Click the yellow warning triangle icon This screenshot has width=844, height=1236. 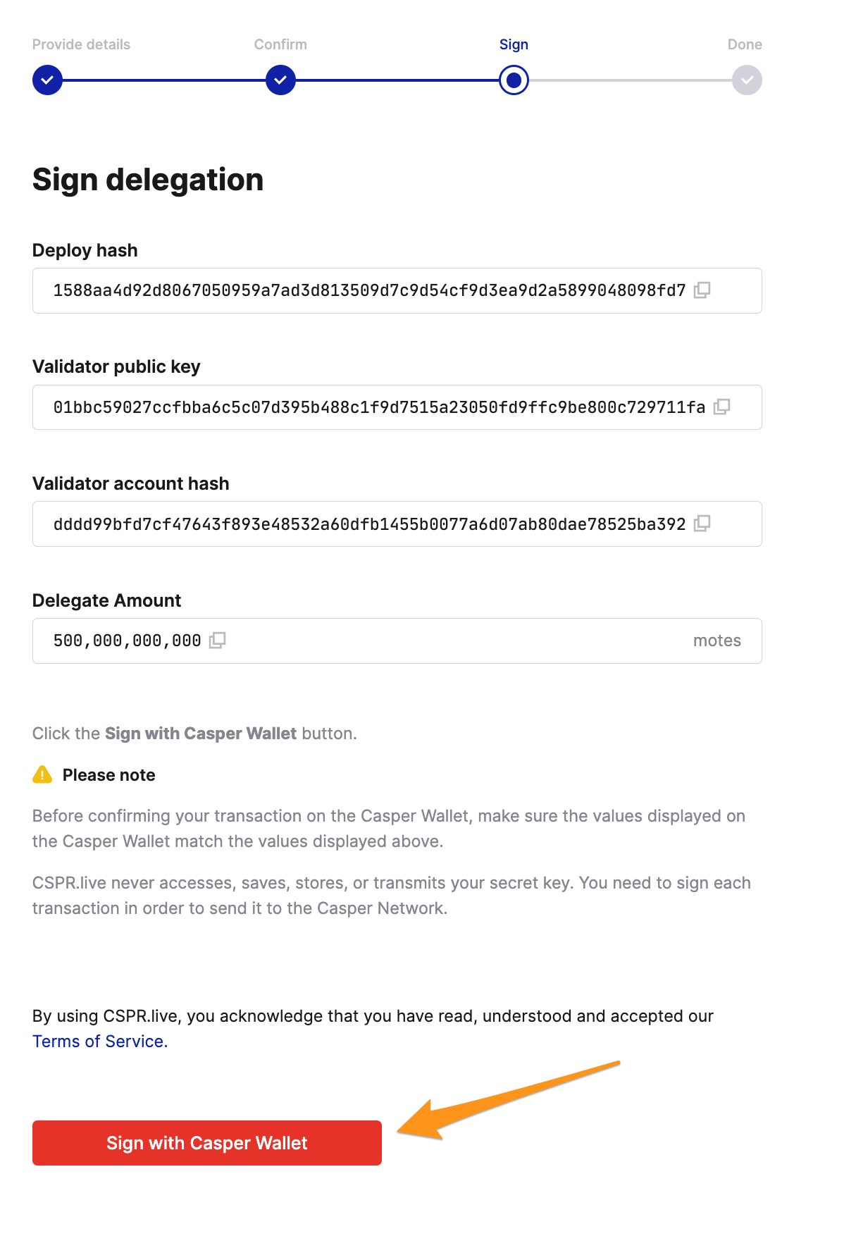pos(42,775)
